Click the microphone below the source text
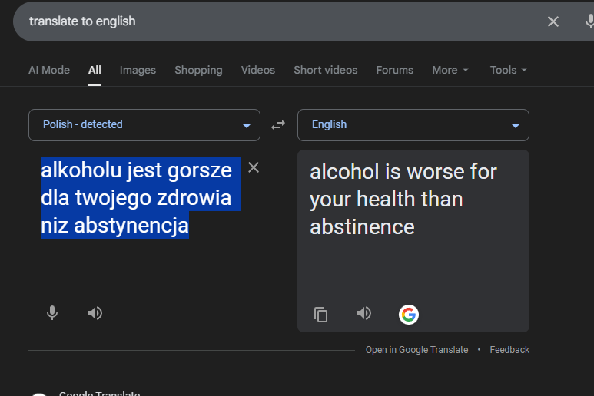The image size is (594, 396). [52, 313]
